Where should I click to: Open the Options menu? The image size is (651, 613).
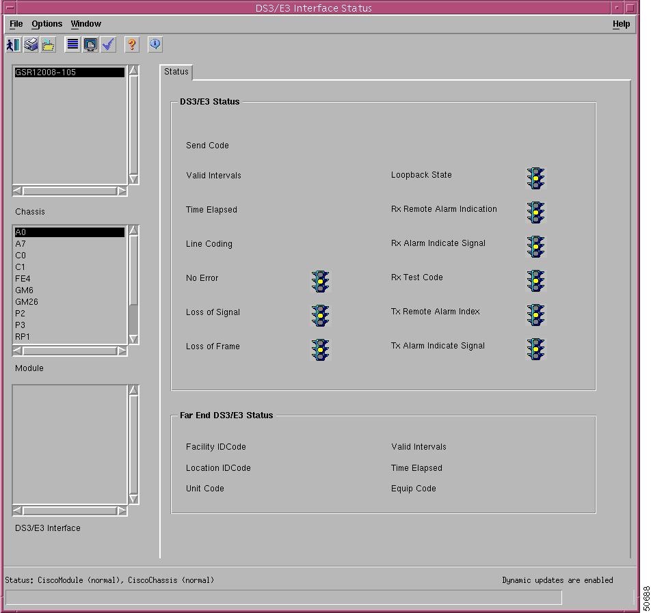pos(47,24)
